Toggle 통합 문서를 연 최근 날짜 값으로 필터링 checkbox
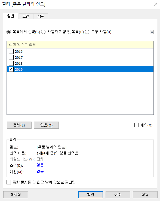 9,182
